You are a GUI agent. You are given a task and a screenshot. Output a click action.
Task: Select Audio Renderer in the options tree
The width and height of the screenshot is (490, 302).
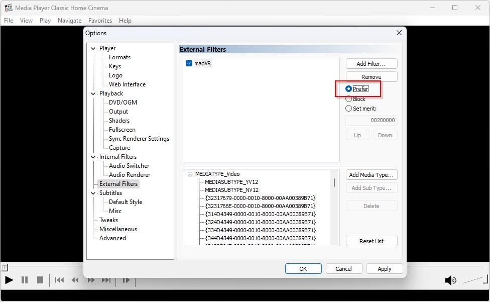(130, 175)
